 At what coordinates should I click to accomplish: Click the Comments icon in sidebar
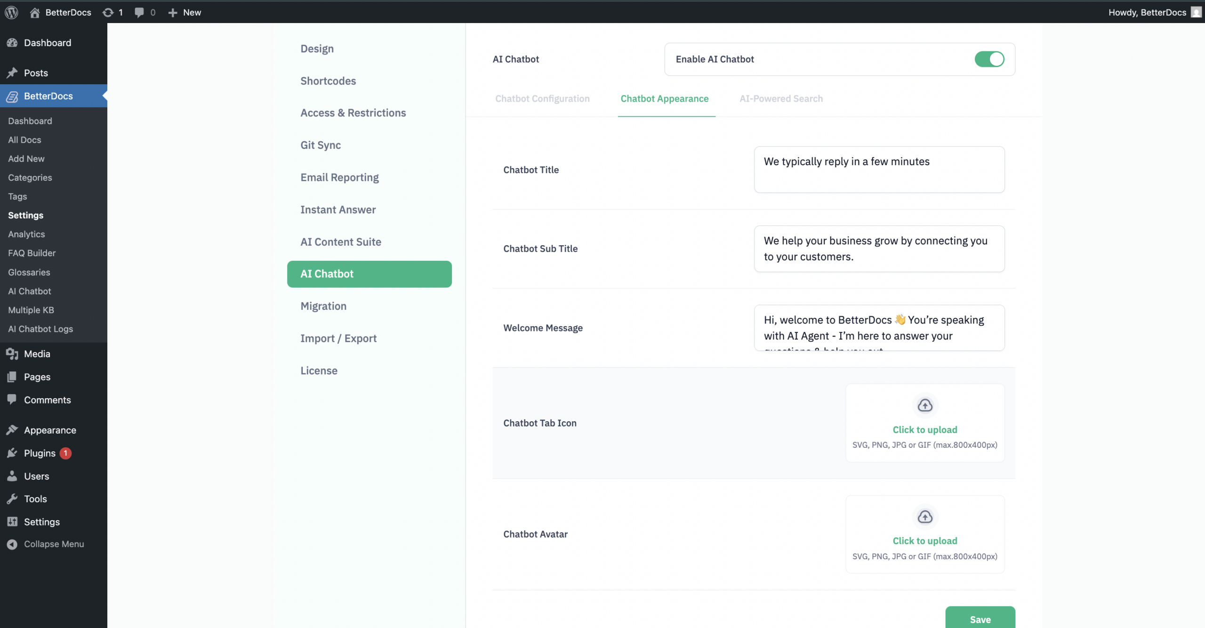coord(12,400)
